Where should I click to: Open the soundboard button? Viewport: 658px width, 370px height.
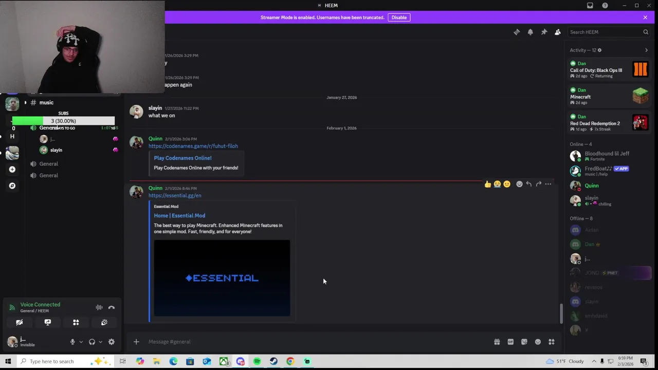[x=104, y=322]
